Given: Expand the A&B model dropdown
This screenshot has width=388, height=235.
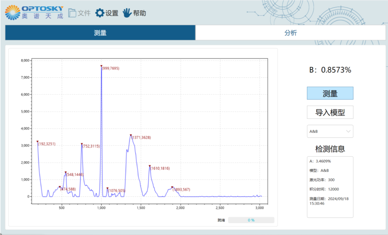Looking at the screenshot, I should pos(330,131).
